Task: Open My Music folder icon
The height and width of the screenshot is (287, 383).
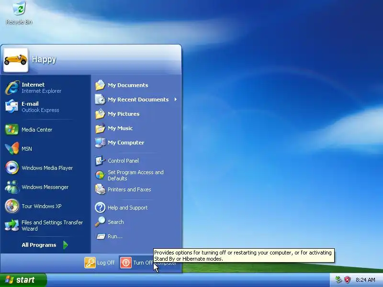Action: pos(100,128)
